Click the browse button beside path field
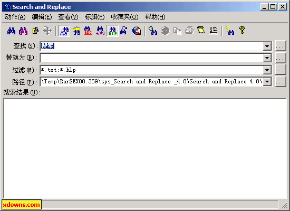The image size is (290, 211). 281,81
